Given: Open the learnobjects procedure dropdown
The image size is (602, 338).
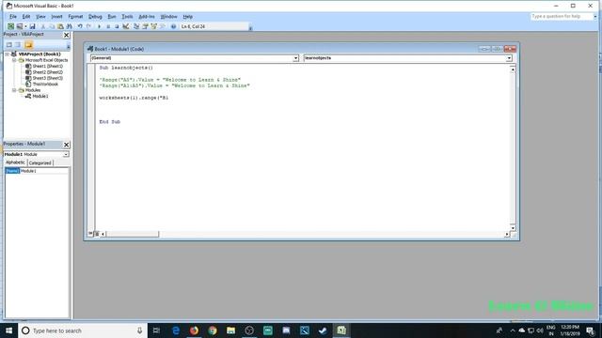Looking at the screenshot, I should pos(509,58).
